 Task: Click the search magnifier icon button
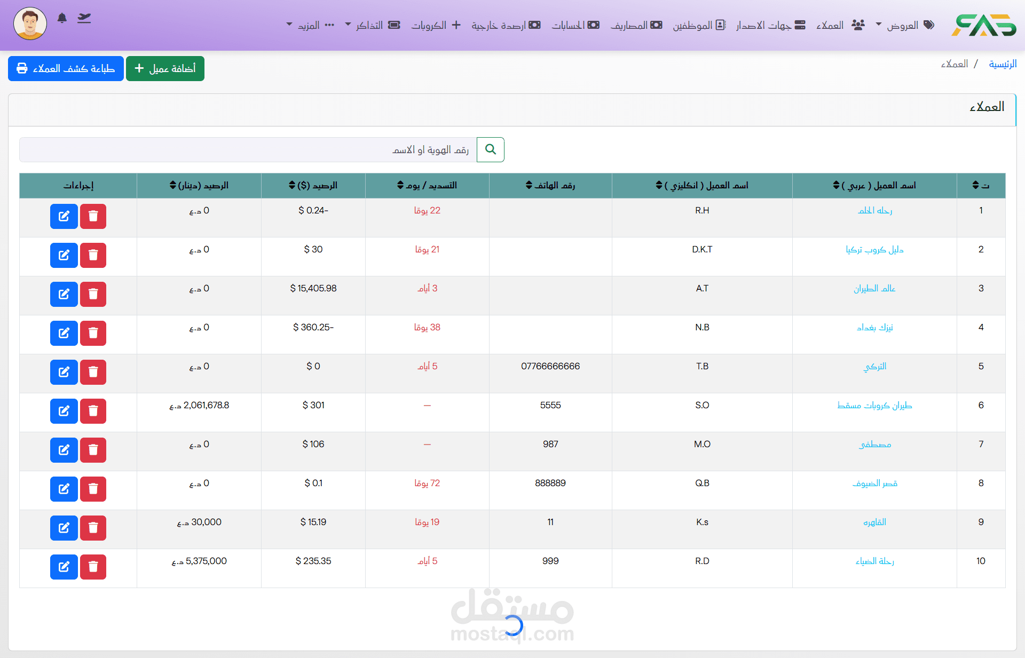coord(490,149)
